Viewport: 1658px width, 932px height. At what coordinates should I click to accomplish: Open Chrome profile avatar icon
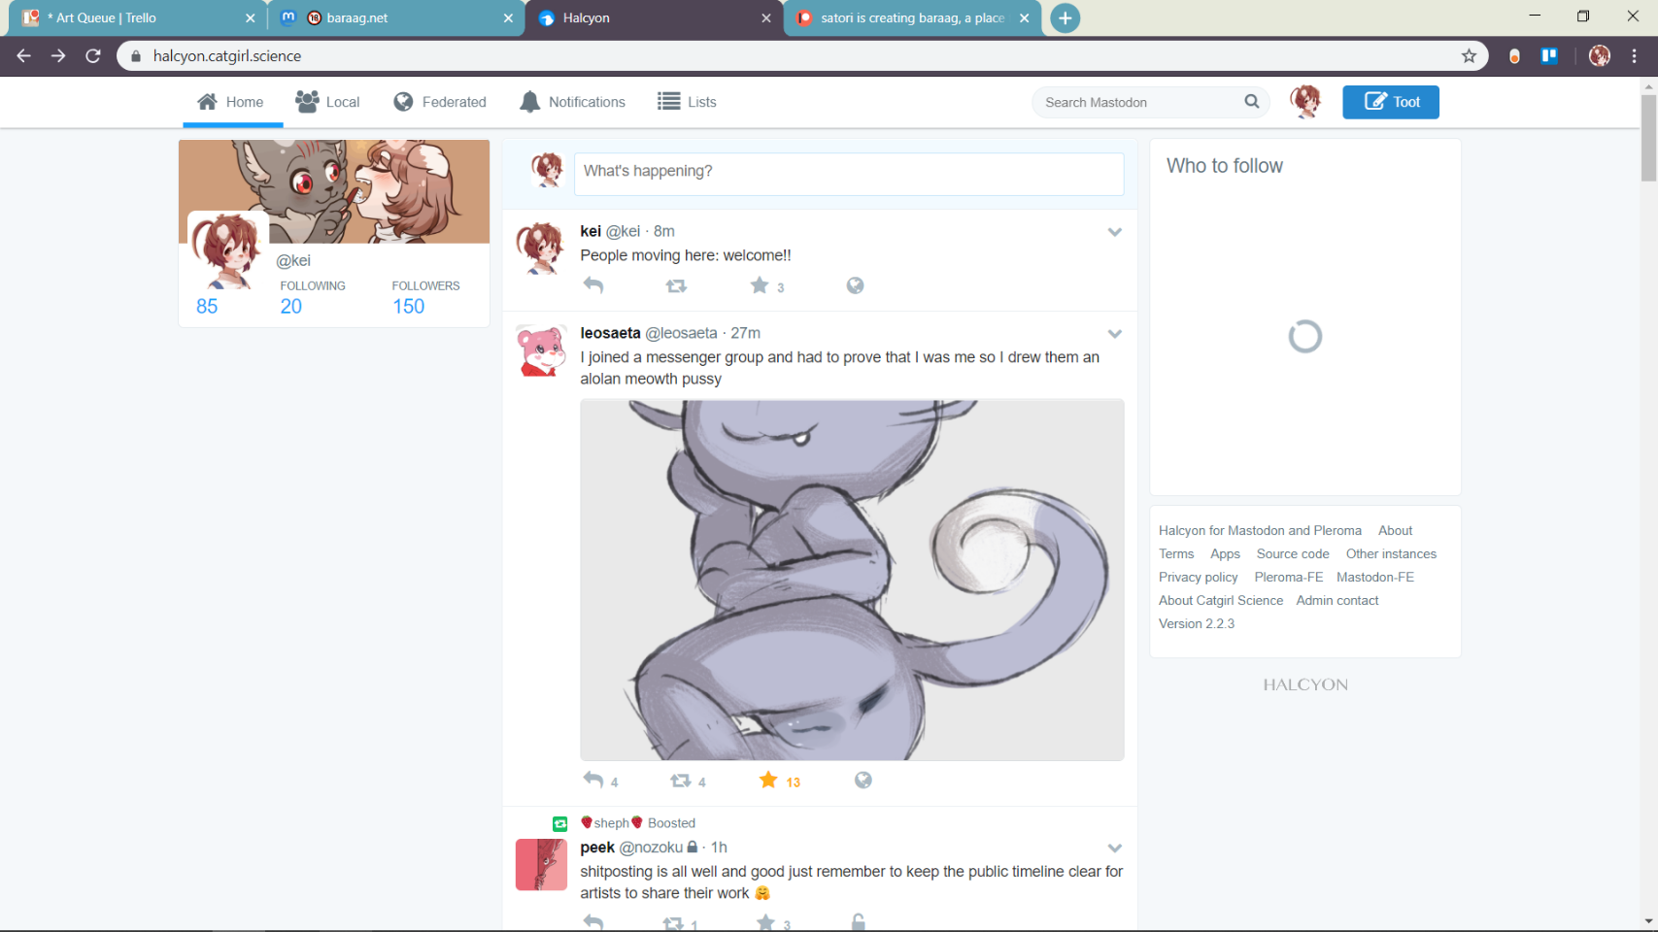point(1600,56)
